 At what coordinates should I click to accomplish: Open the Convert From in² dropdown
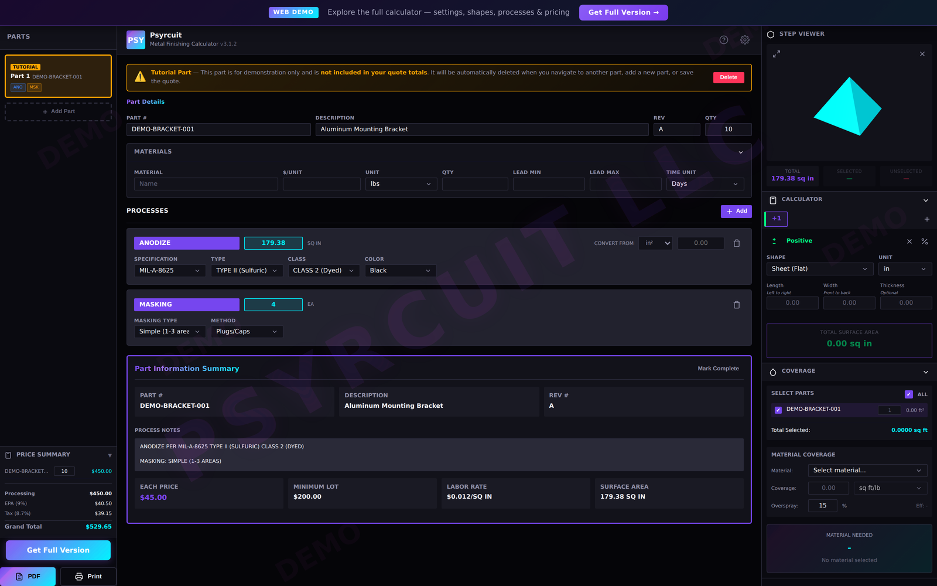[656, 243]
